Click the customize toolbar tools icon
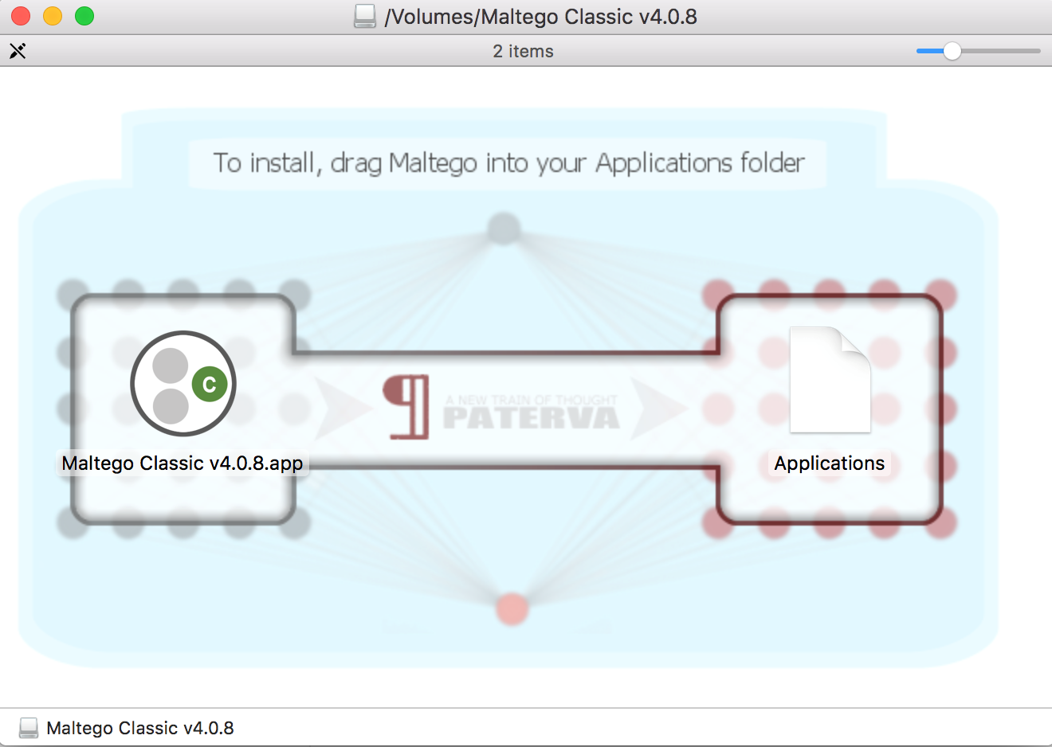The width and height of the screenshot is (1052, 747). (x=18, y=51)
